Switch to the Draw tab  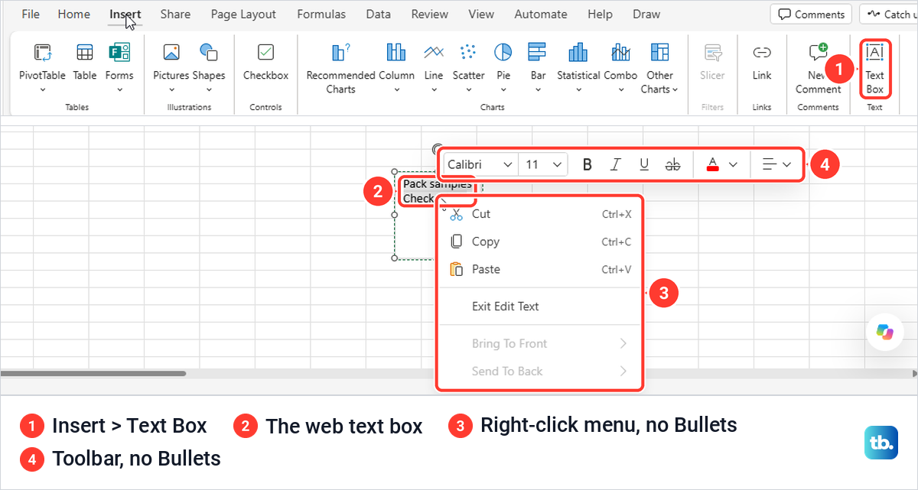point(646,14)
